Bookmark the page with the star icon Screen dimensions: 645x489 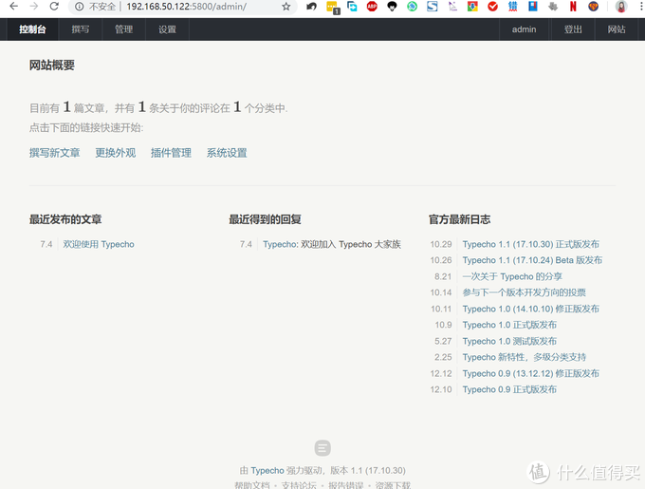[x=286, y=7]
